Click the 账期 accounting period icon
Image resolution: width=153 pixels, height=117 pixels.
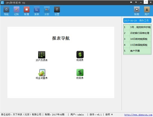(137, 11)
